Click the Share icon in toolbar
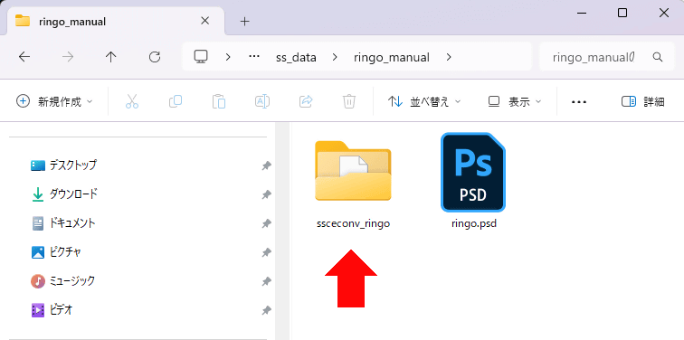Screen dimensions: 684x340 [306, 101]
